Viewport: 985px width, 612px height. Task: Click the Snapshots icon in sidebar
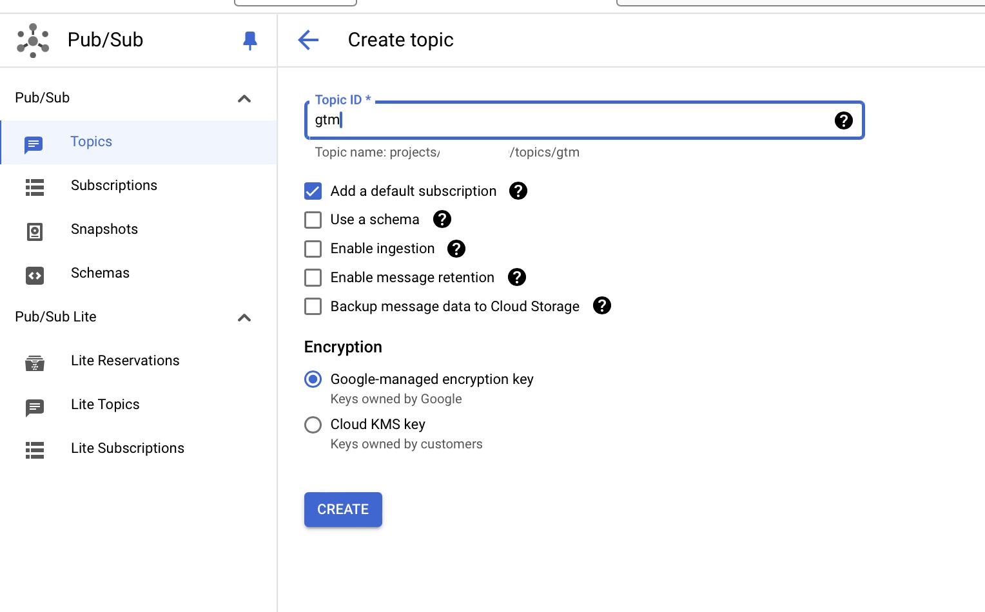pyautogui.click(x=35, y=231)
